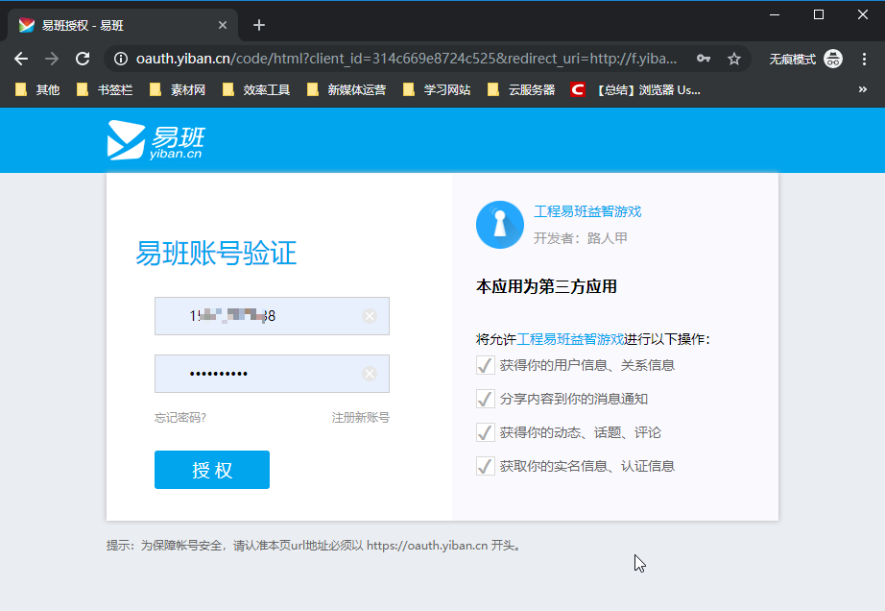Open the 效率工具 bookmarks folder
Image resolution: width=885 pixels, height=611 pixels.
256,89
